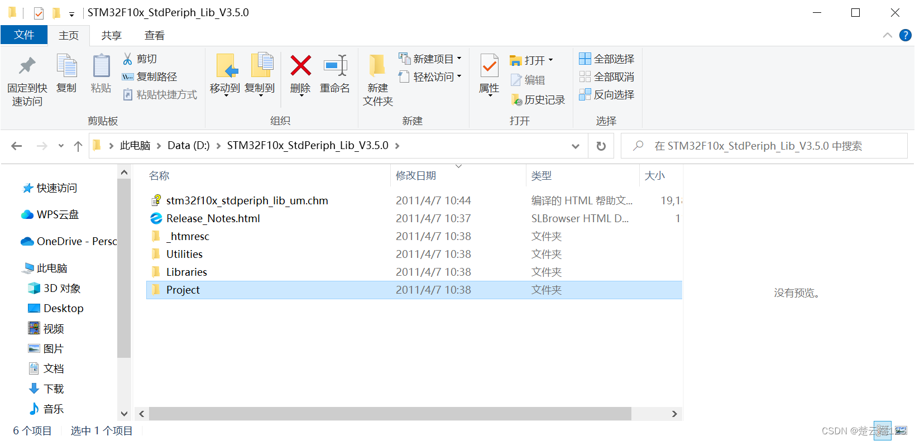This screenshot has width=915, height=441.
Task: Switch to the 查看 View tab
Action: [x=154, y=35]
